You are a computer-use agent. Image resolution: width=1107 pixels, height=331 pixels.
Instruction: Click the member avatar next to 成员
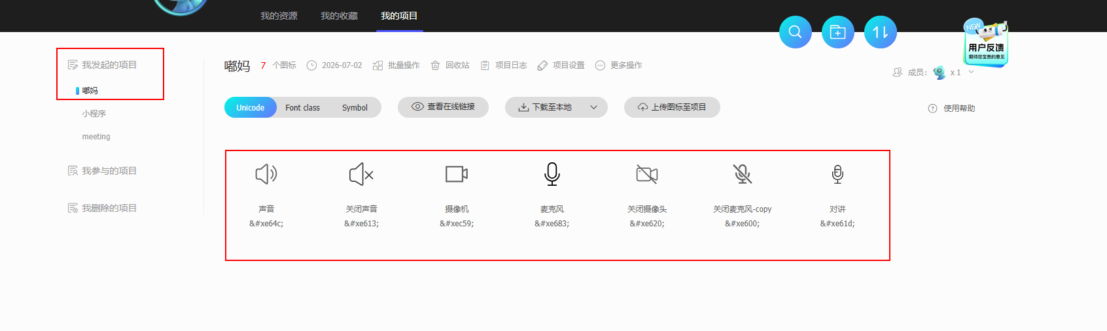(x=940, y=73)
